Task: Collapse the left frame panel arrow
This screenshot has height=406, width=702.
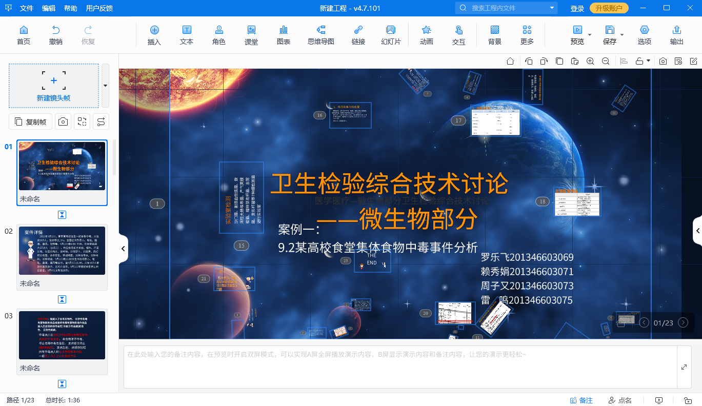Action: [123, 249]
